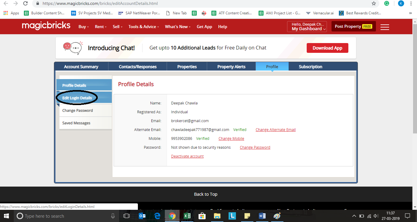Open Word from the taskbar
Viewport: 417px width, 222px height.
[262, 216]
